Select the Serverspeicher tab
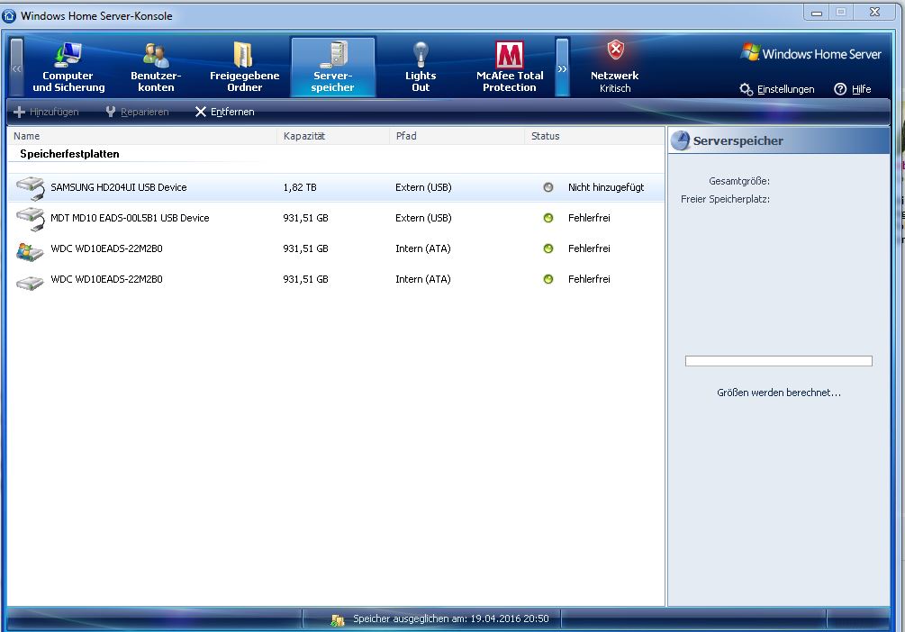Screen dimensions: 905x632 point(333,67)
